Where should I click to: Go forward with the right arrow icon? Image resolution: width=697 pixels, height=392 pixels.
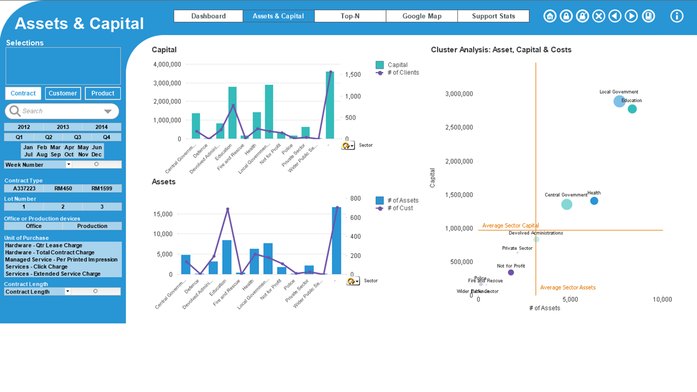(x=631, y=16)
